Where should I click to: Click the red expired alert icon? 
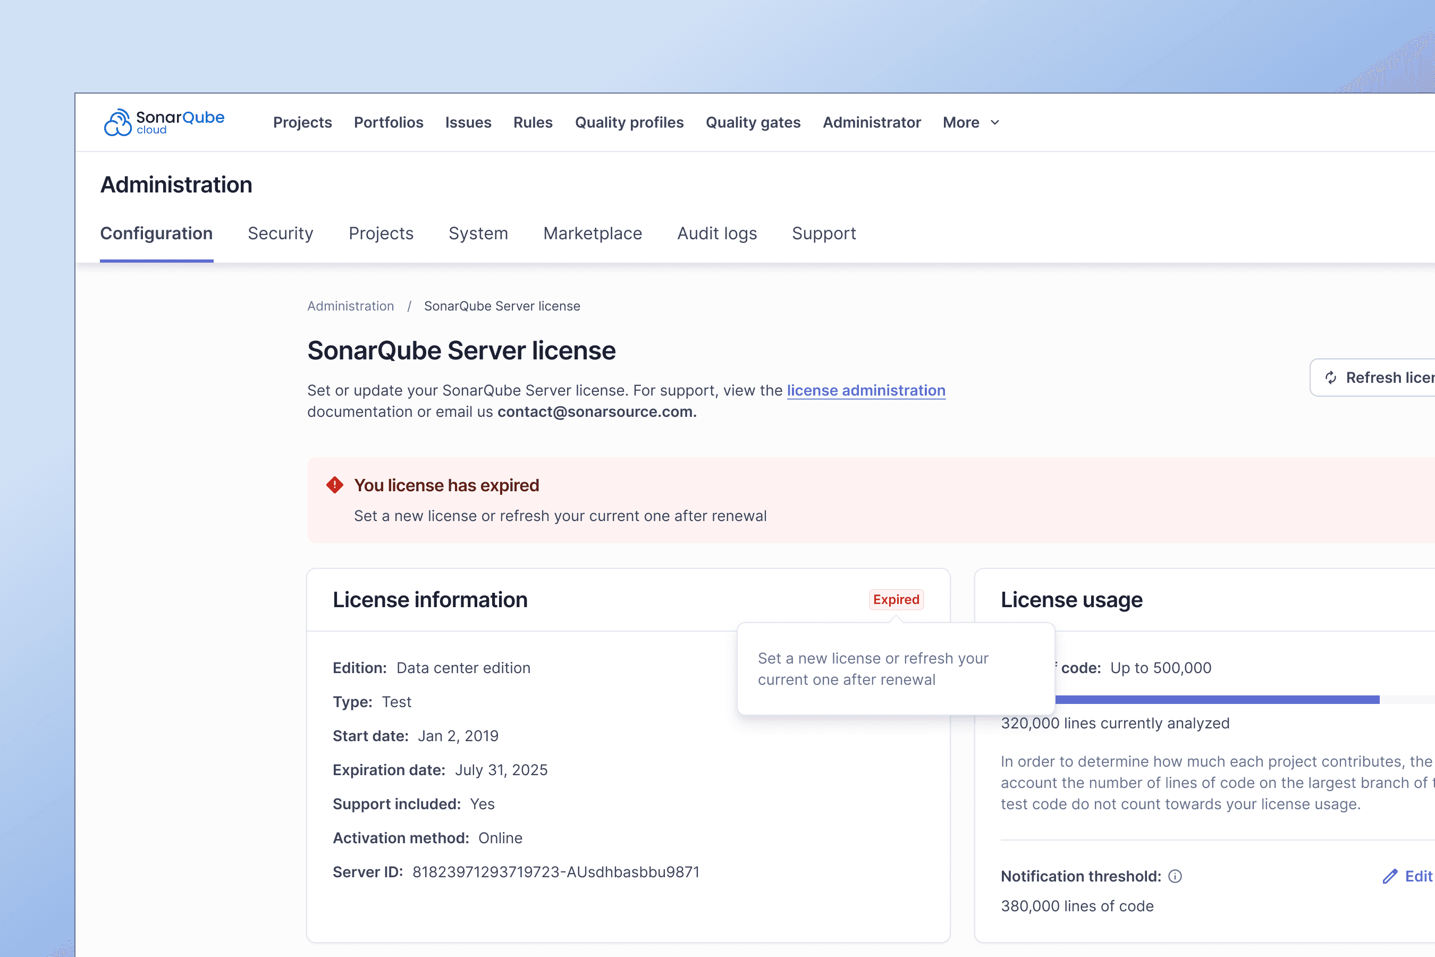click(335, 485)
